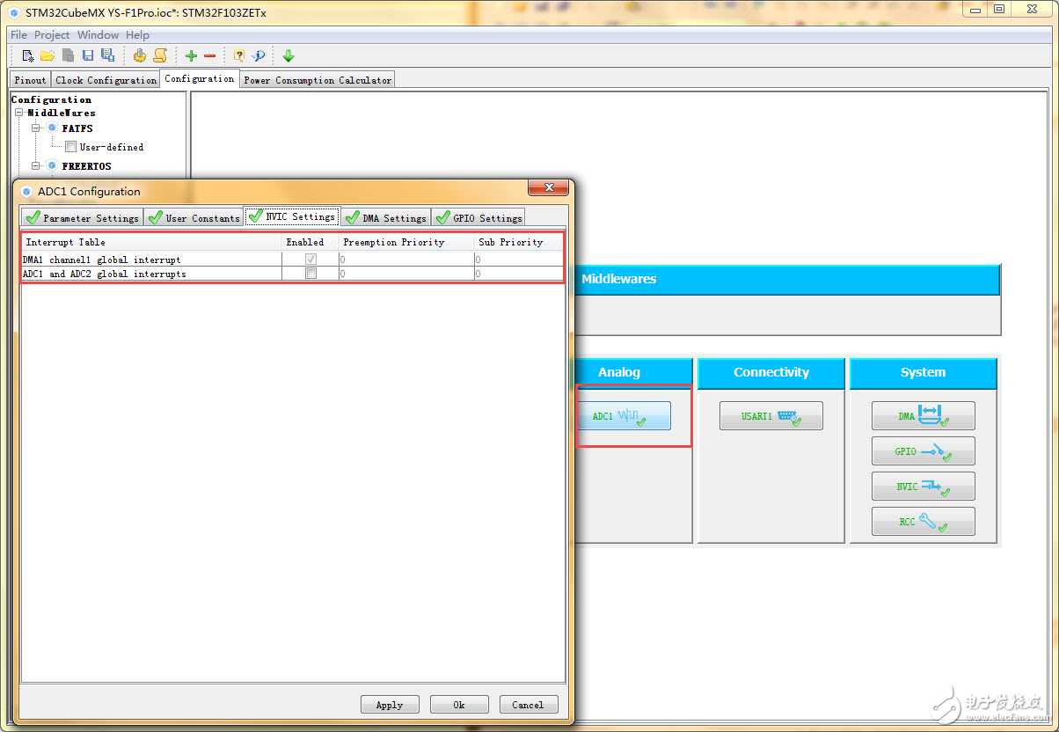
Task: Select the FREERTOS tree item label
Action: [87, 165]
